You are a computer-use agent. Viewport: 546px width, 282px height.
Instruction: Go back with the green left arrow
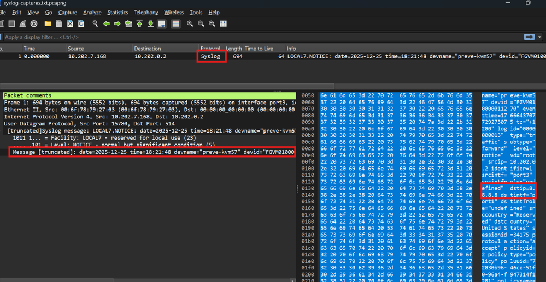coord(106,23)
